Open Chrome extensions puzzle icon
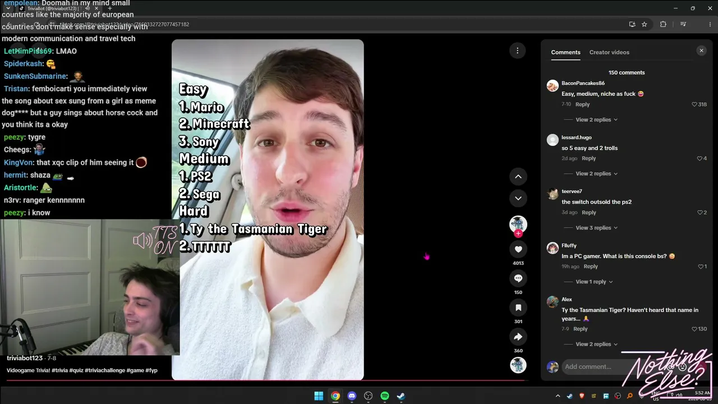 (663, 24)
